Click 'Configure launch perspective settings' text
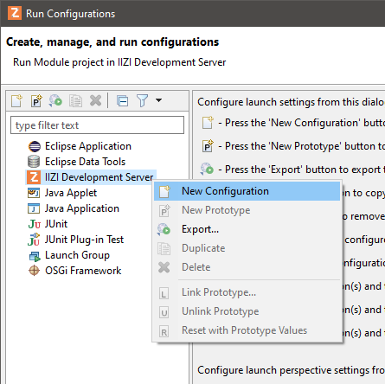The height and width of the screenshot is (384, 385). (x=291, y=370)
